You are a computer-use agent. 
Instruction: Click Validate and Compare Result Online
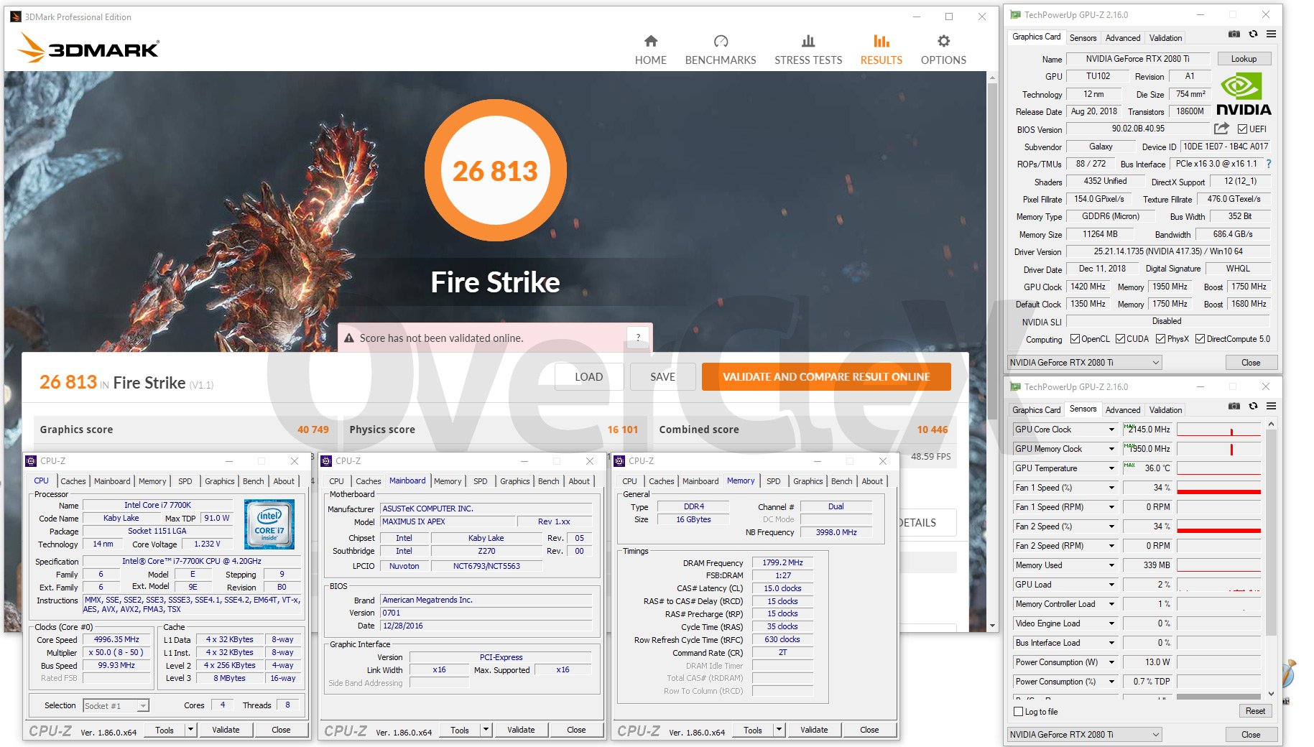point(825,377)
